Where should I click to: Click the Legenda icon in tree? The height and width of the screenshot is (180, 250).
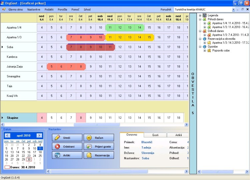coord(204,16)
